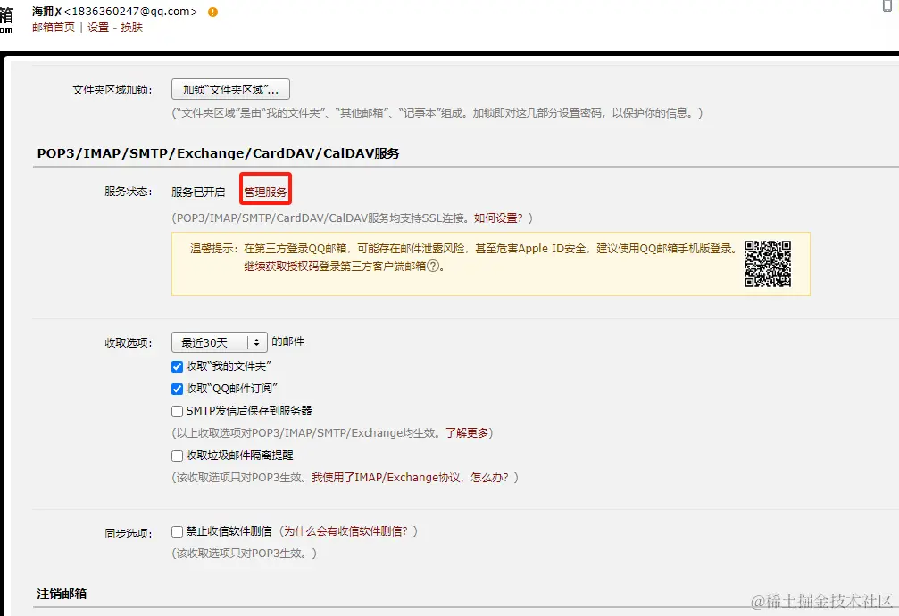The width and height of the screenshot is (899, 616).
Task: Enable 收取垃圾邮件隔离提醒 checkbox
Action: coord(177,456)
